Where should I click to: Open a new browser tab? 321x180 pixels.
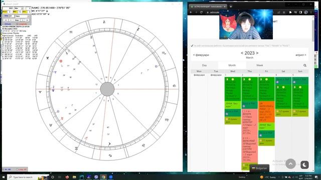tap(231, 6)
